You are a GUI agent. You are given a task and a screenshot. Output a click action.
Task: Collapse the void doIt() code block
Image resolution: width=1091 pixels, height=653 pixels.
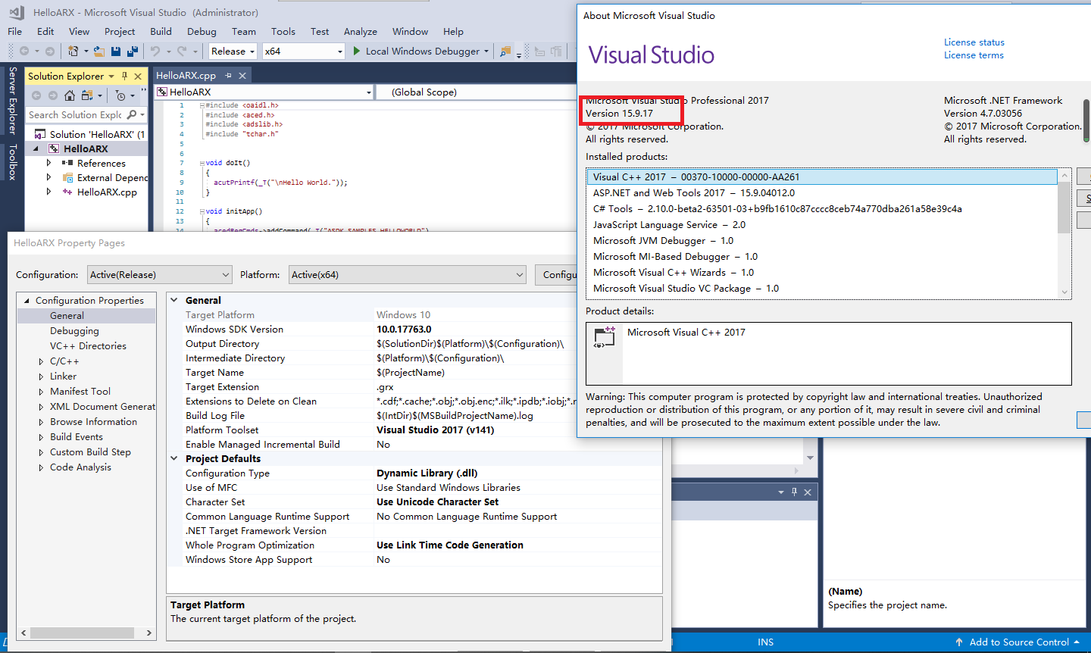point(202,163)
